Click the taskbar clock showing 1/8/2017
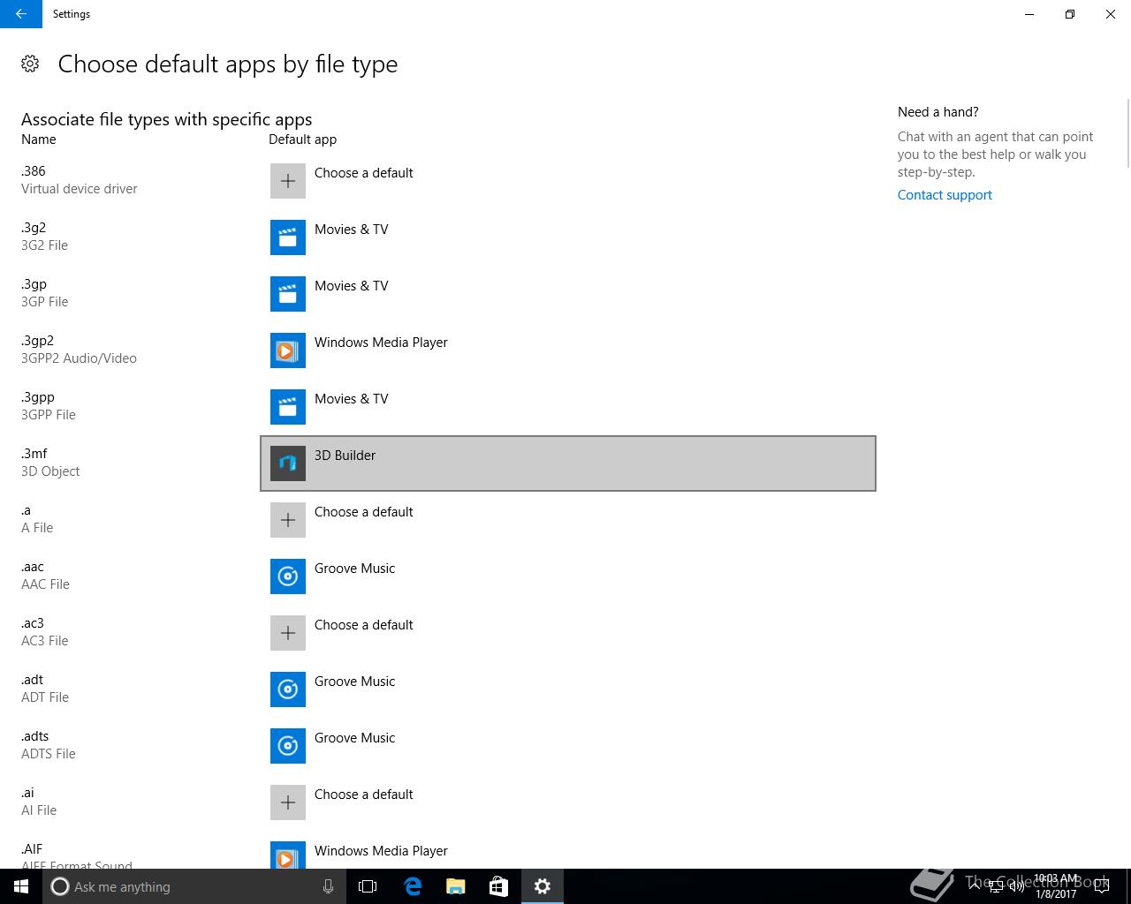 pyautogui.click(x=1056, y=886)
